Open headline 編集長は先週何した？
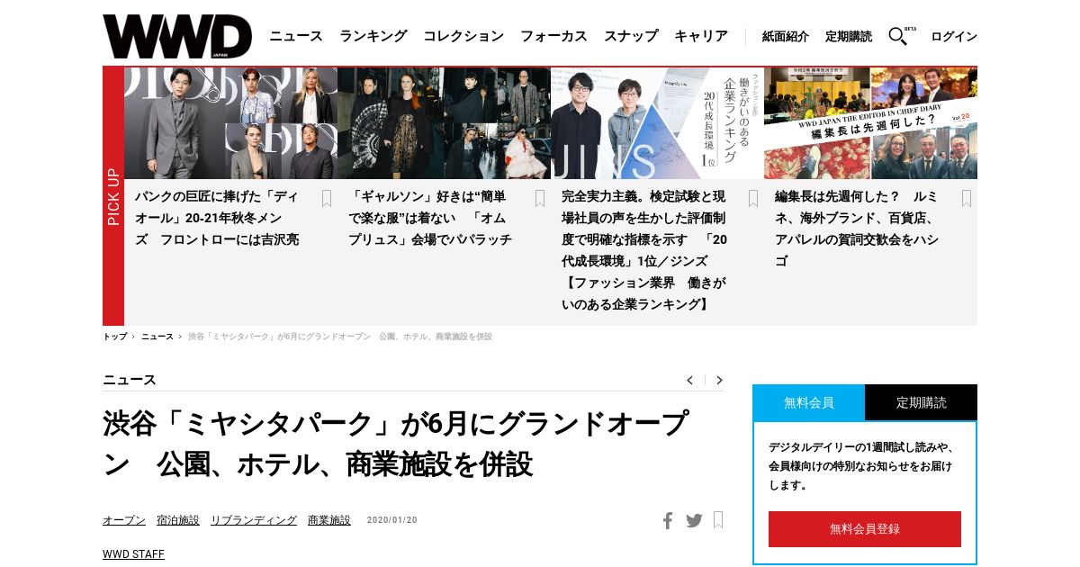The image size is (1080, 567). click(x=857, y=229)
